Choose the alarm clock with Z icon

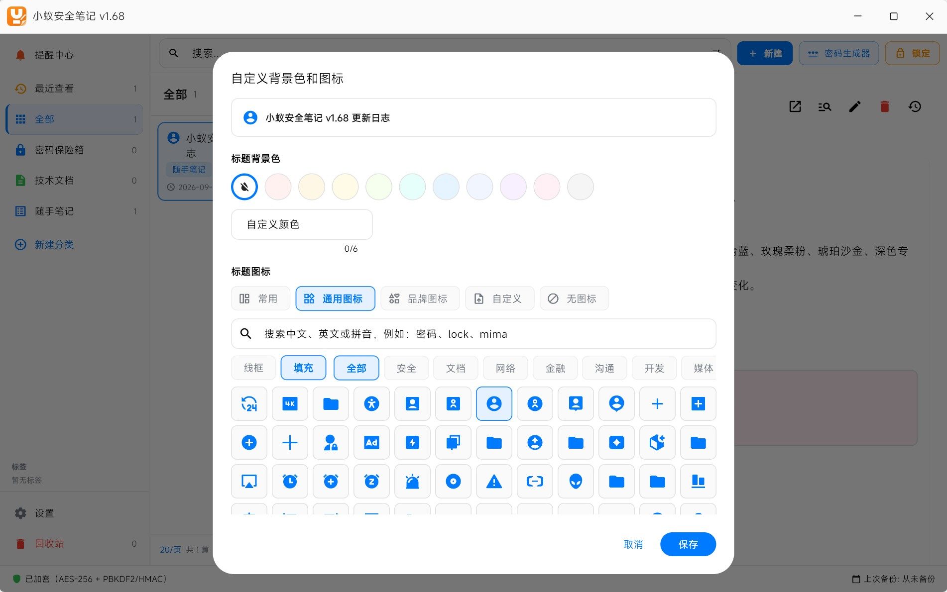coord(371,481)
